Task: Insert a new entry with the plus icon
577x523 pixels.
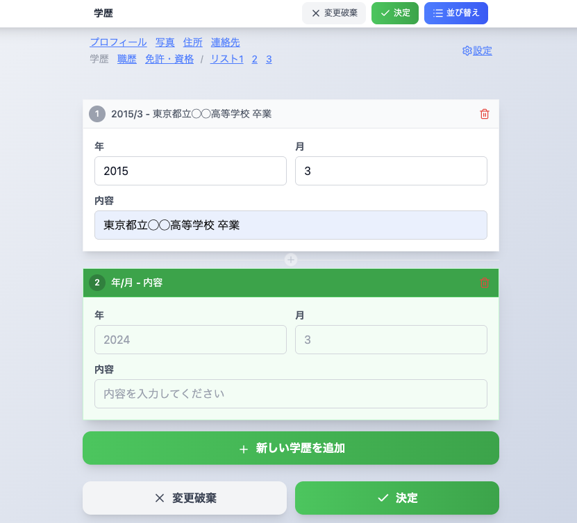Action: pyautogui.click(x=290, y=260)
